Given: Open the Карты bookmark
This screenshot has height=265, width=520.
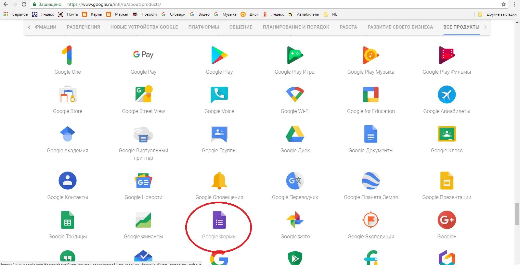Looking at the screenshot, I should pyautogui.click(x=92, y=14).
